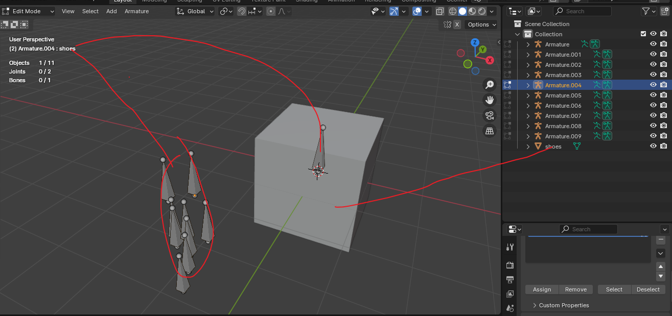Click the outliner search field
Image resolution: width=672 pixels, height=316 pixels.
tap(582, 11)
